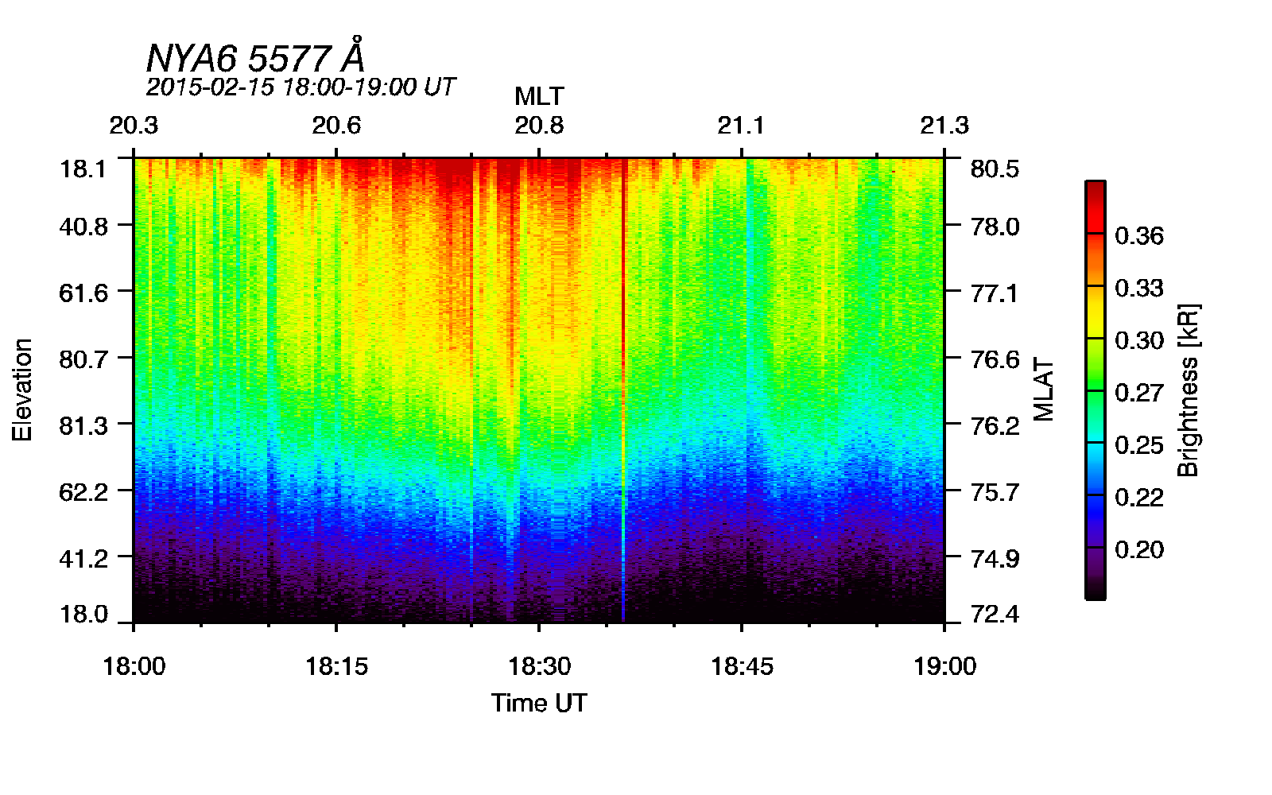Click the 'MLT' top axis label
The height and width of the screenshot is (795, 1272).
click(x=539, y=96)
